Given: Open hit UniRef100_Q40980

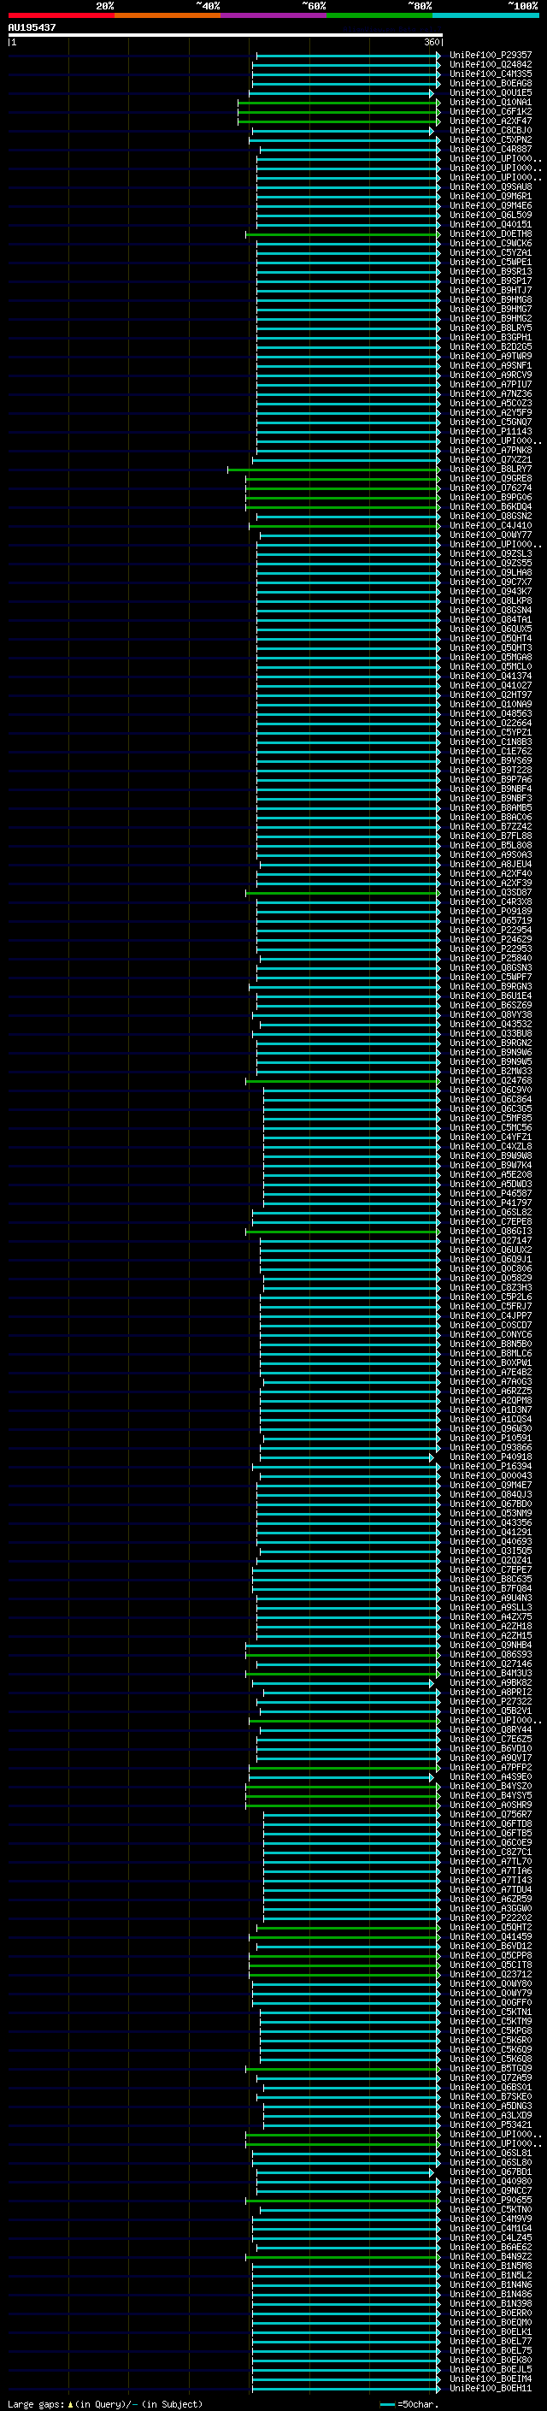Looking at the screenshot, I should click(491, 2181).
